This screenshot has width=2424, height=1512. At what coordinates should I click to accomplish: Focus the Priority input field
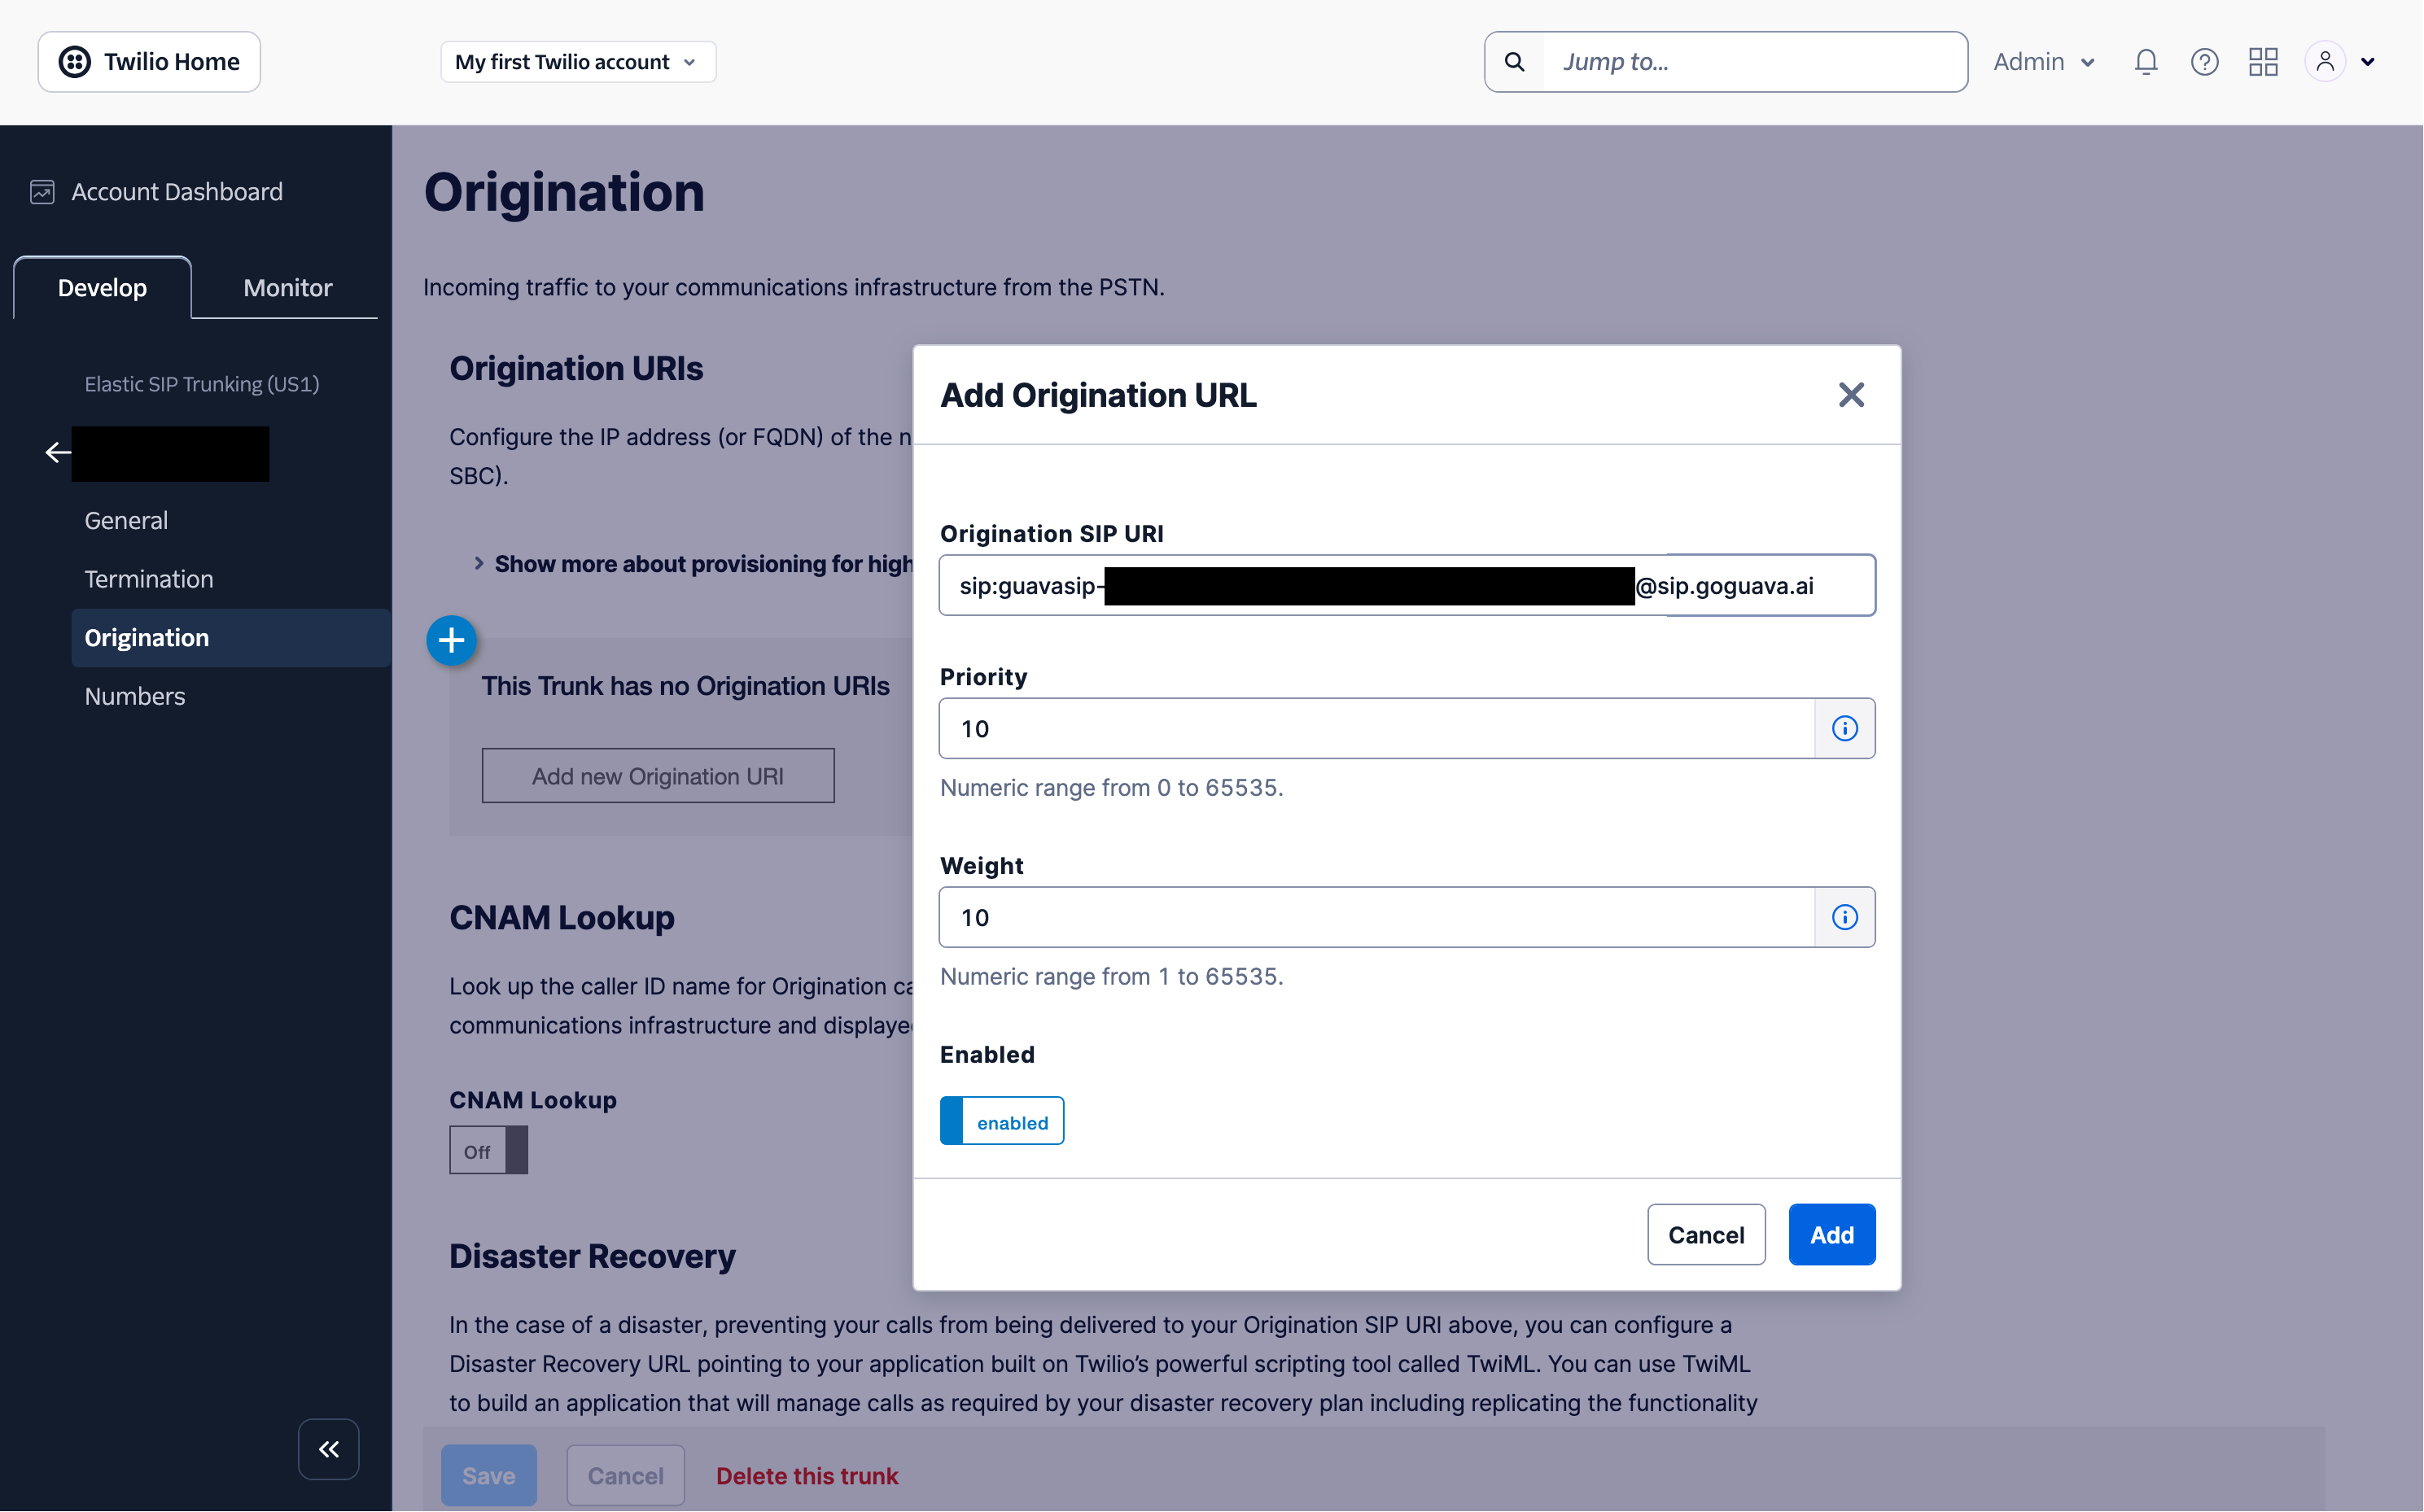point(1377,729)
